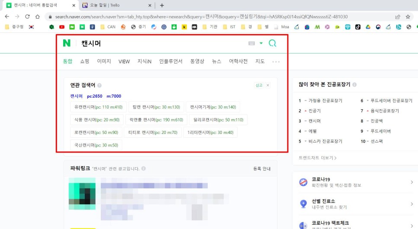Expand the search box autocomplete arrow
The image size is (418, 229).
261,43
